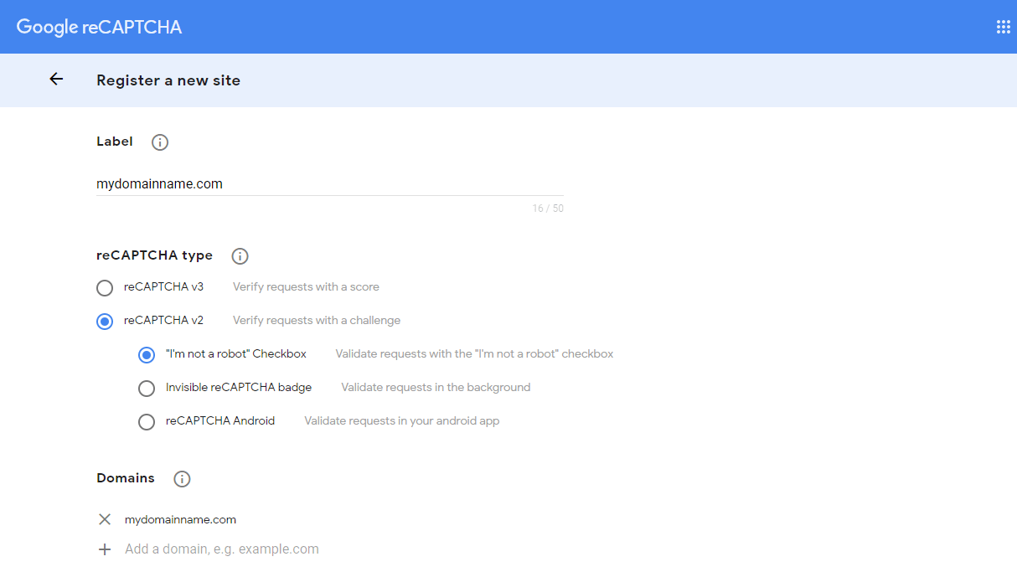Click the plus icon to add a domain

point(105,549)
